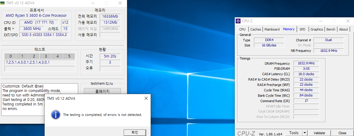Select test number 0 cell
354x136 pixels.
10,56
